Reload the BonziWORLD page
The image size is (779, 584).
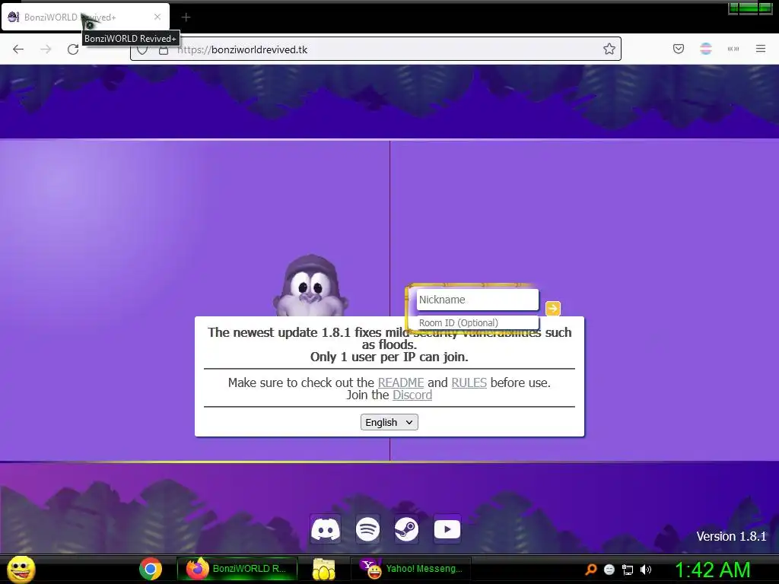[x=73, y=49]
